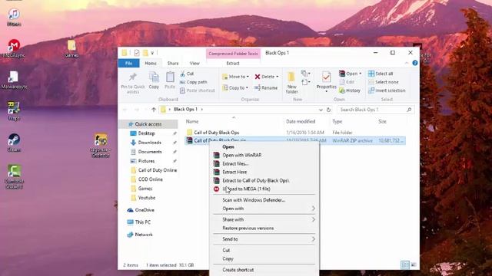Sort by the Name column header
492x276 pixels.
(x=192, y=121)
